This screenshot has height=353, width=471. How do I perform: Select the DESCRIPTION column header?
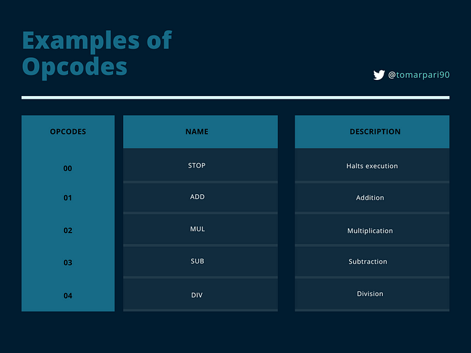[372, 132]
